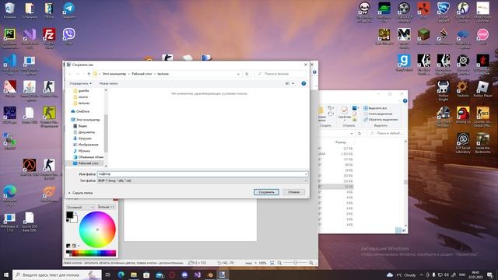Click the Имя файла text field
This screenshot has height=280, width=498.
[x=202, y=174]
